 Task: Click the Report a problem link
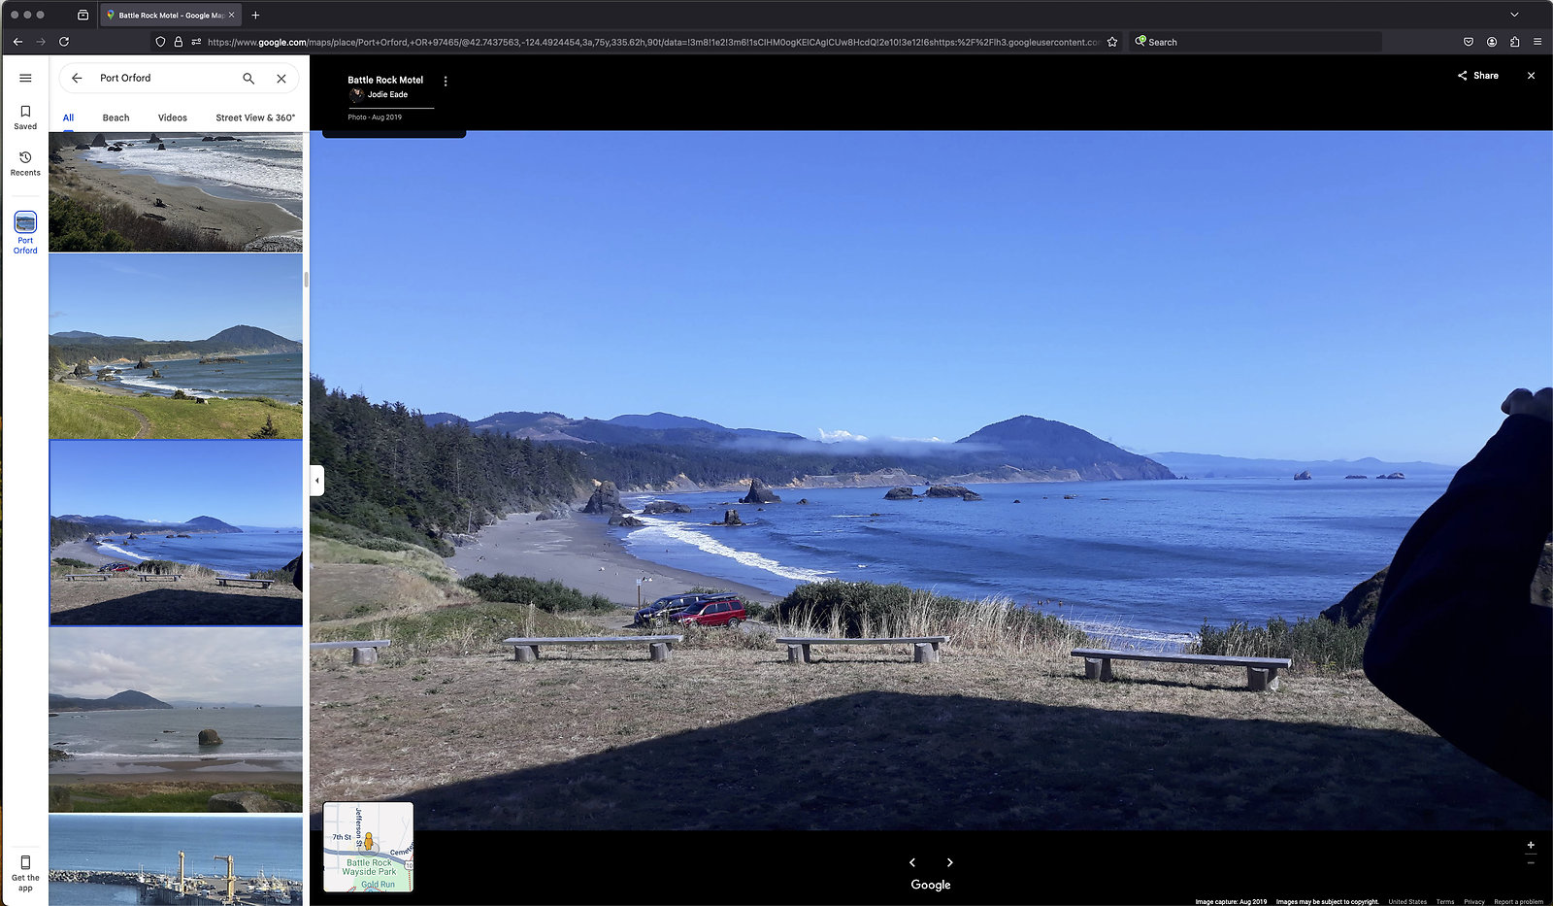pyautogui.click(x=1518, y=901)
